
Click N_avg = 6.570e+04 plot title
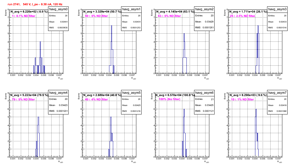pos(175,95)
